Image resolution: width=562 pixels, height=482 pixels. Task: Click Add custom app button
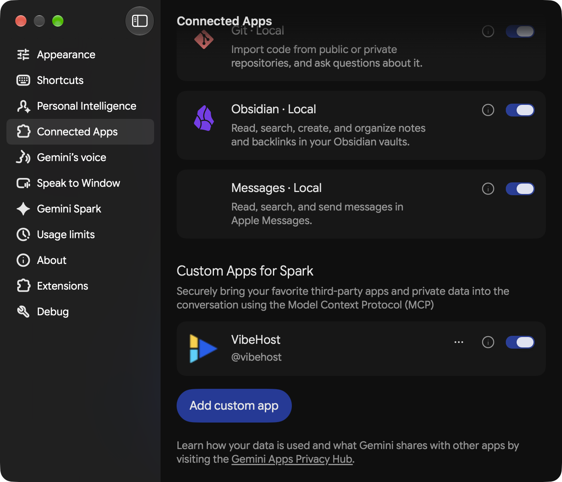(234, 406)
